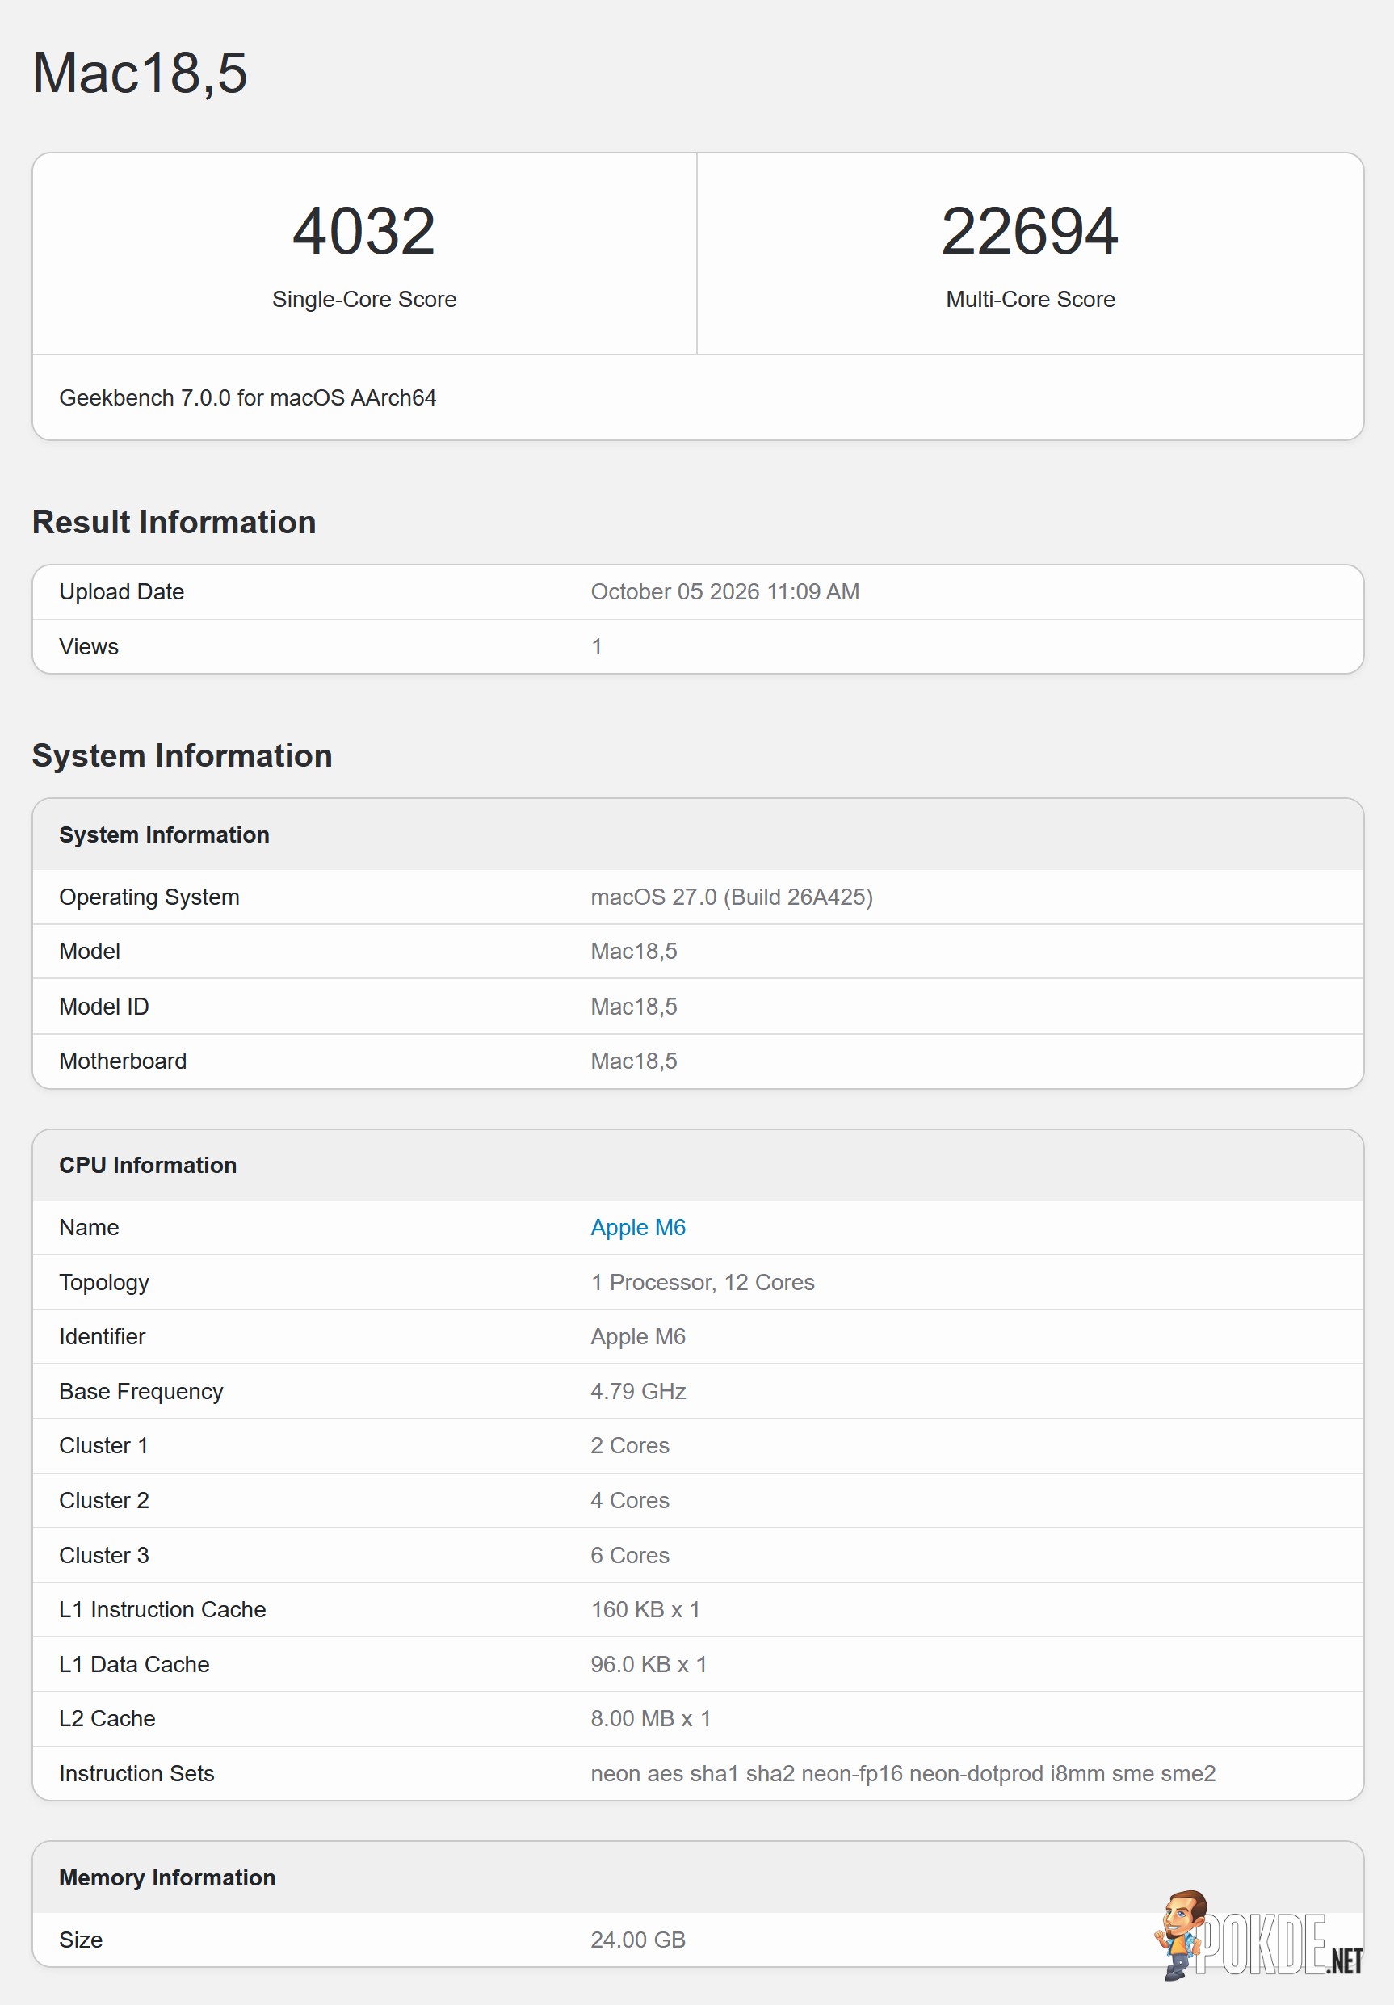Click the Model ID row value 'Mac18,5'

tap(634, 1006)
